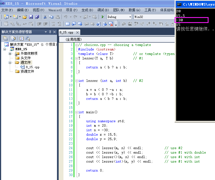
Task: Open the 视图(V) menu
Action: [x=38, y=10]
